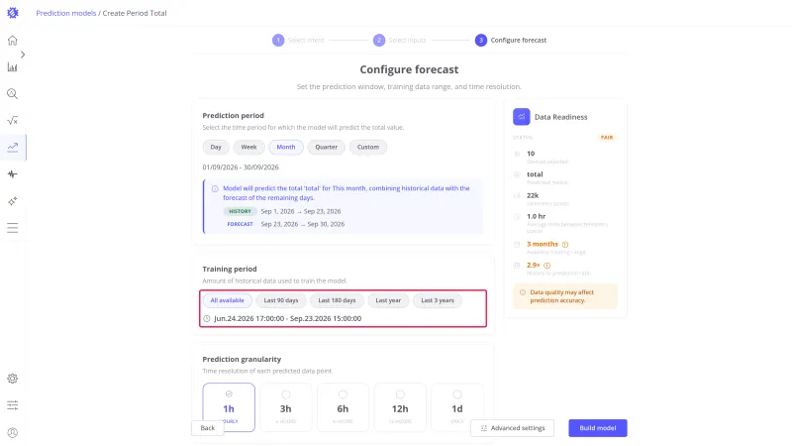Open prediction trend line sidebar icon
This screenshot has height=446, width=792.
click(x=13, y=147)
